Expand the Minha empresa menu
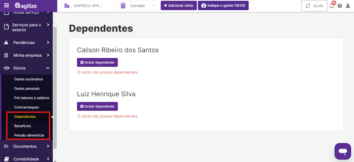Viewport: 354px width, 162px height. coord(27,55)
